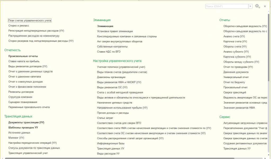This screenshot has width=271, height=159.
Task: Open Обороты счета (УУ) report
Action: 235,47
